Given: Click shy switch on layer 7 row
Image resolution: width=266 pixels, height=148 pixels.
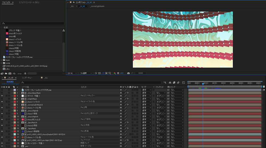Looking at the screenshot, I should (x=121, y=108).
